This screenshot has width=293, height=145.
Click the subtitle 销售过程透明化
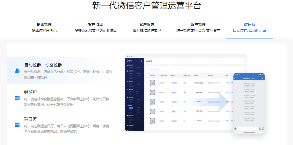44,30
